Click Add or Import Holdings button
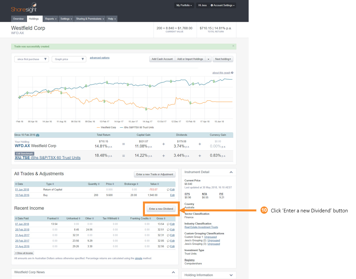Image resolution: width=356 pixels, height=279 pixels. pyautogui.click(x=190, y=59)
